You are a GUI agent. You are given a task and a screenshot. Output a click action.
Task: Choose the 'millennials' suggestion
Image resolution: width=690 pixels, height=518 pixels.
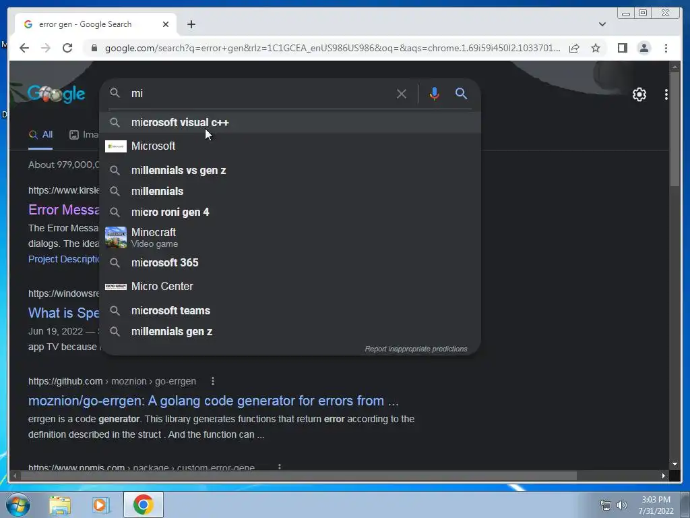tap(290, 191)
